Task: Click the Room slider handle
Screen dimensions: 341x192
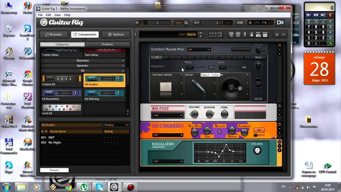Action: [223, 67]
